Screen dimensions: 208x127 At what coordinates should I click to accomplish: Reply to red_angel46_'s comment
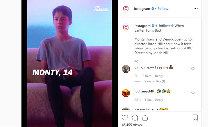159,100
